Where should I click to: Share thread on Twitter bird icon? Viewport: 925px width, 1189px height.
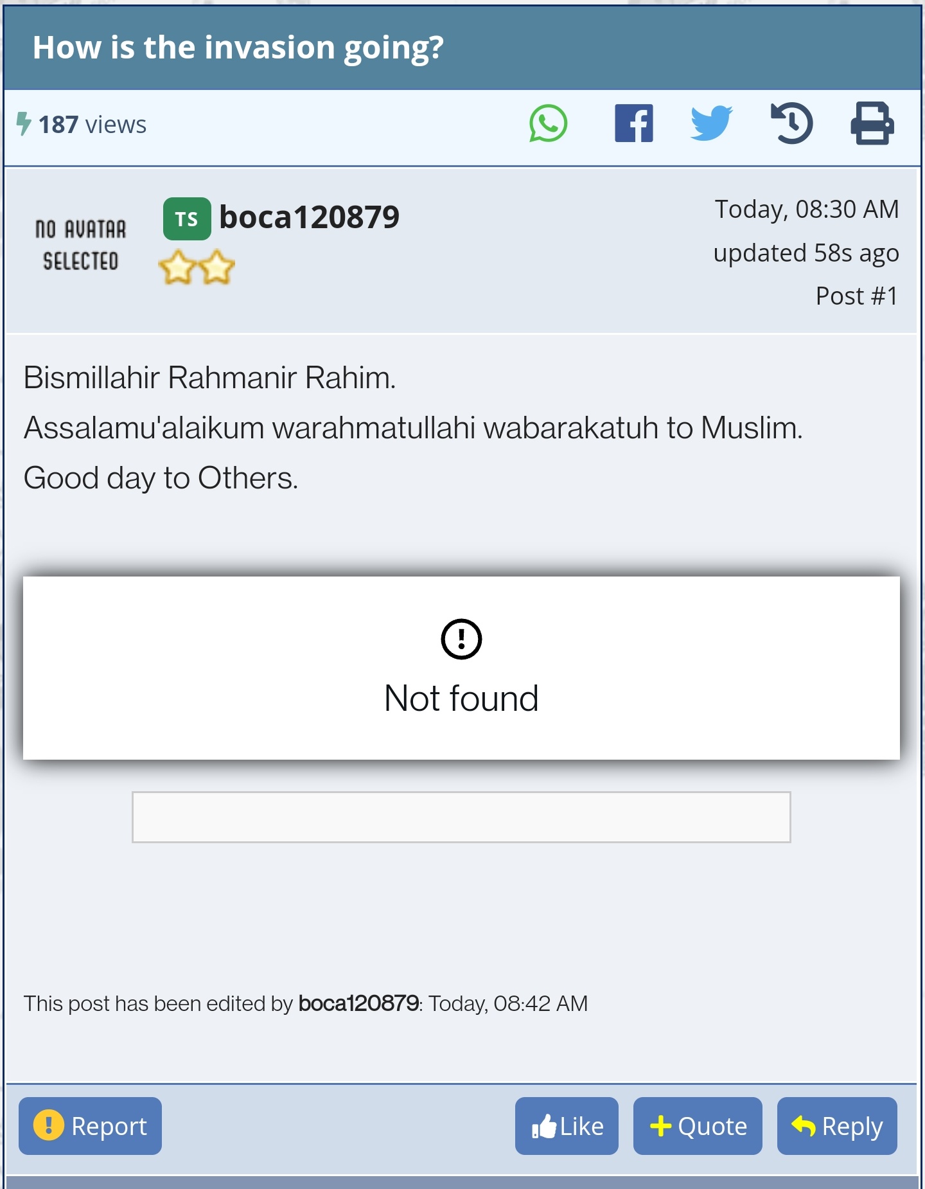[711, 123]
